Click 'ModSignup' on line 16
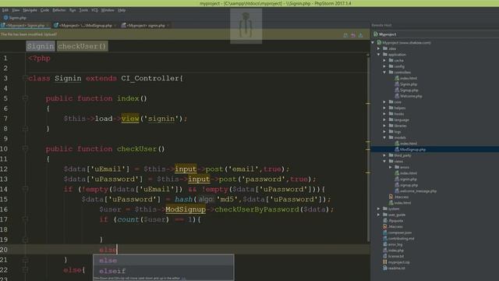Screen dimensions: 499x281 tap(186, 209)
